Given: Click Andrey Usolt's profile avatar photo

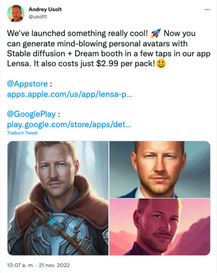Looking at the screenshot, I should tap(16, 13).
